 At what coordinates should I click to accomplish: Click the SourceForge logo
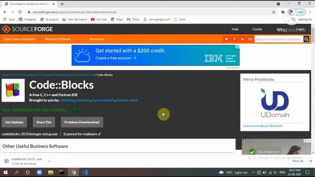28,29
